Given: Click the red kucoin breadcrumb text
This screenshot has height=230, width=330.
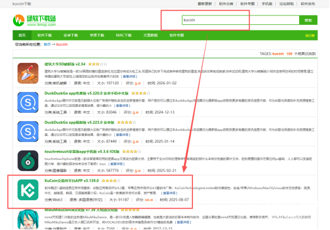Looking at the screenshot, I should point(62,45).
